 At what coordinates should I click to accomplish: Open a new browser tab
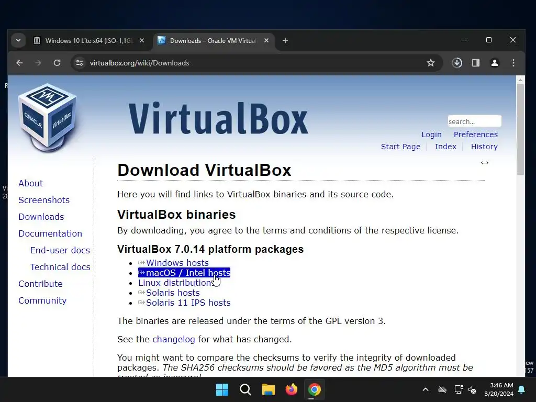pos(285,41)
